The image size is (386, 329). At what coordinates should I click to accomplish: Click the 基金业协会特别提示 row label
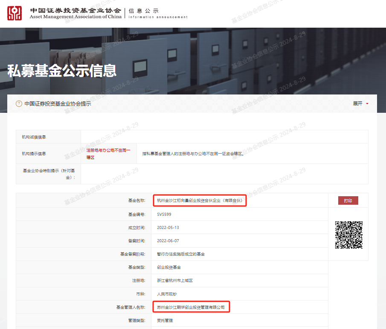point(48,174)
